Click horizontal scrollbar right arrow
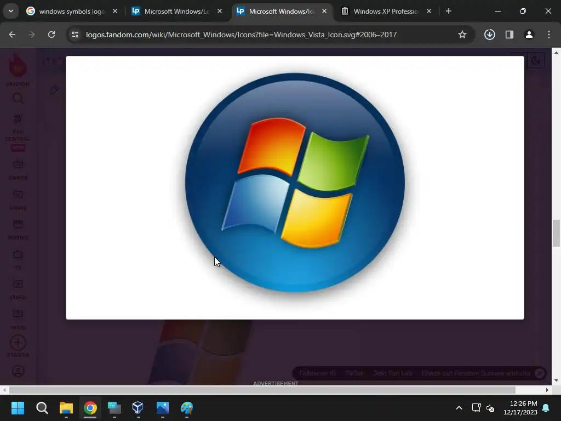The image size is (561, 421). click(x=547, y=390)
